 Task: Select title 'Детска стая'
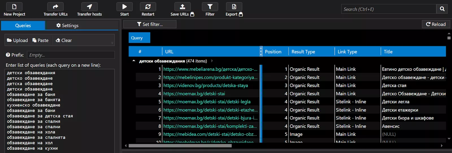click(394, 85)
